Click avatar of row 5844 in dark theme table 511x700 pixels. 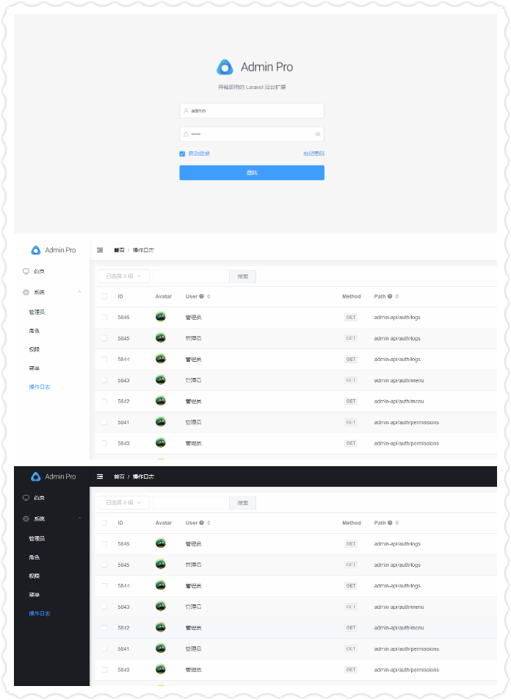[x=161, y=585]
